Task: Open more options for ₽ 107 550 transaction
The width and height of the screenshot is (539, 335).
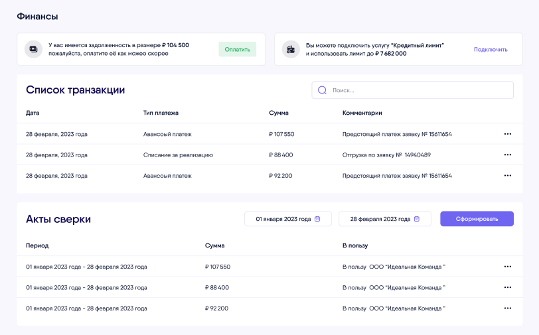Action: (507, 134)
